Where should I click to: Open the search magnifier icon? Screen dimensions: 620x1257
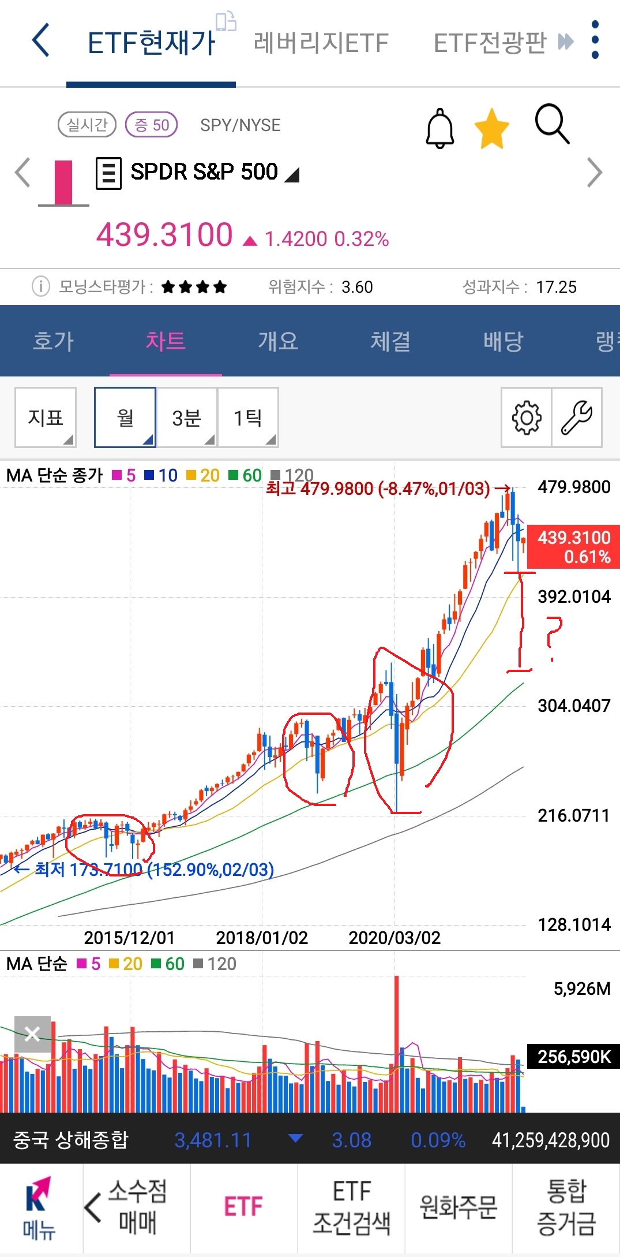552,124
